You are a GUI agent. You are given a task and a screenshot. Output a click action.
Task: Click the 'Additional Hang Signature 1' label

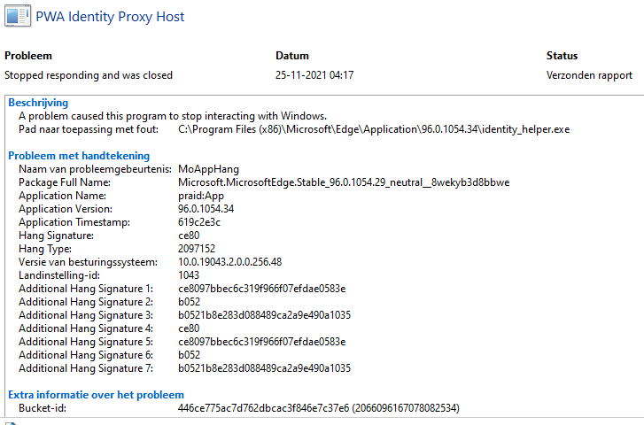click(86, 289)
